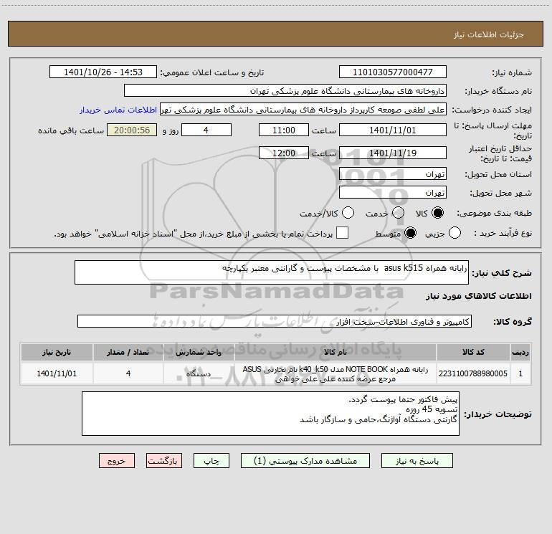Click the جزئیات اطلاعات نیاز header title
552x534 pixels.
(489, 34)
